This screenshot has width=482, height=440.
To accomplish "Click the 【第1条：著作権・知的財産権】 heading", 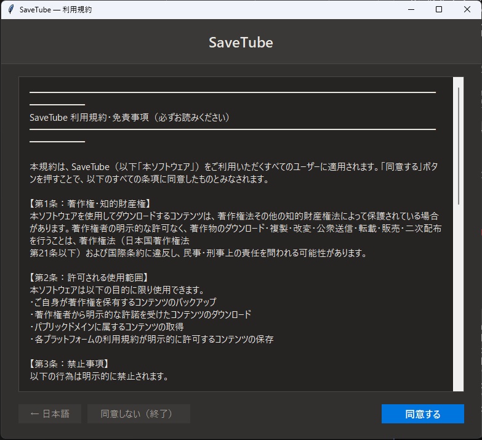I will [90, 204].
